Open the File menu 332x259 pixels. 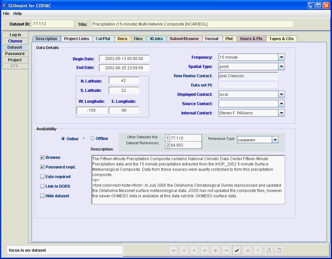pyautogui.click(x=6, y=14)
